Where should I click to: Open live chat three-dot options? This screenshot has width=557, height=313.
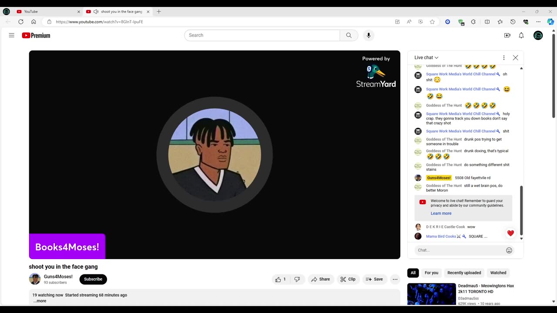(x=504, y=57)
